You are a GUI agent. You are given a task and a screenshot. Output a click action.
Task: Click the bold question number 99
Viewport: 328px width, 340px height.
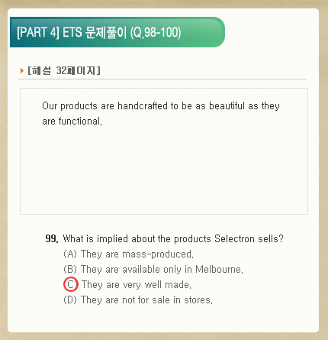[52, 239]
